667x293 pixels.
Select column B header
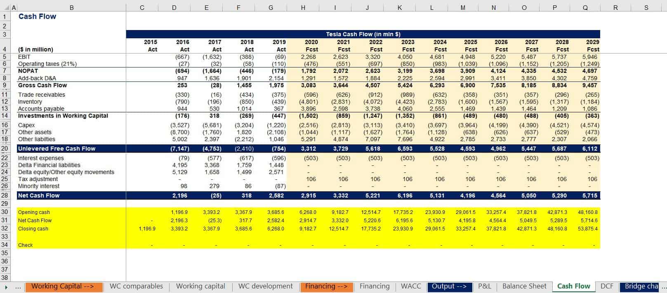coord(72,7)
